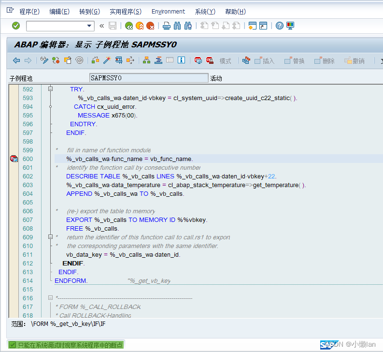Click the 模式 pattern button
Viewport: 383px width, 352px height.
pyautogui.click(x=225, y=60)
